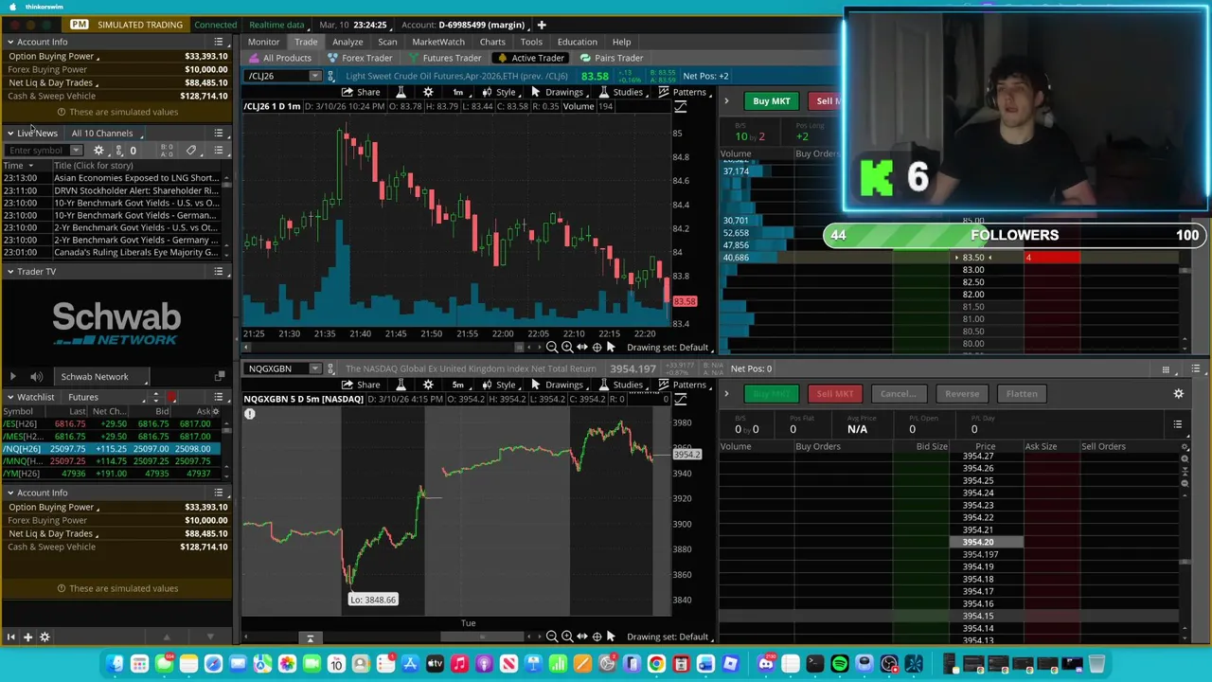1212x682 pixels.
Task: Toggle the red color link in Watchlist
Action: [171, 397]
